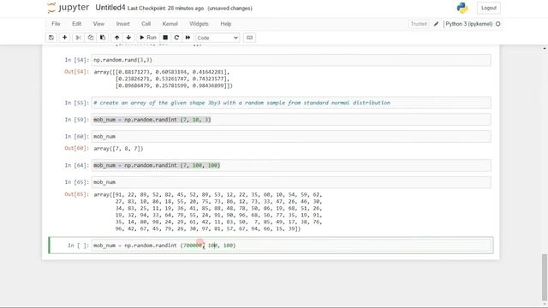Viewport: 548px width, 308px height.
Task: Open the Help menu
Action: point(226,24)
